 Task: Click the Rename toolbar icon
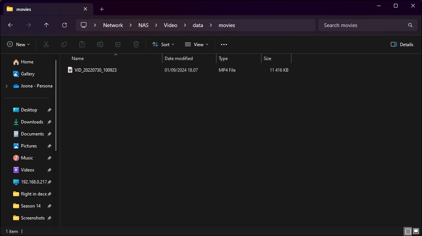tap(100, 44)
